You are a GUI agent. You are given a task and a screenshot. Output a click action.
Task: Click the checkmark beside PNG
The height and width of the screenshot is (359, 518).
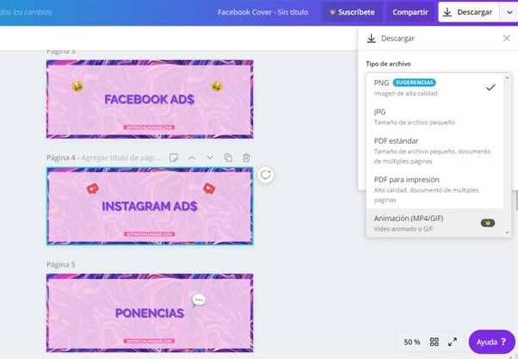(490, 87)
